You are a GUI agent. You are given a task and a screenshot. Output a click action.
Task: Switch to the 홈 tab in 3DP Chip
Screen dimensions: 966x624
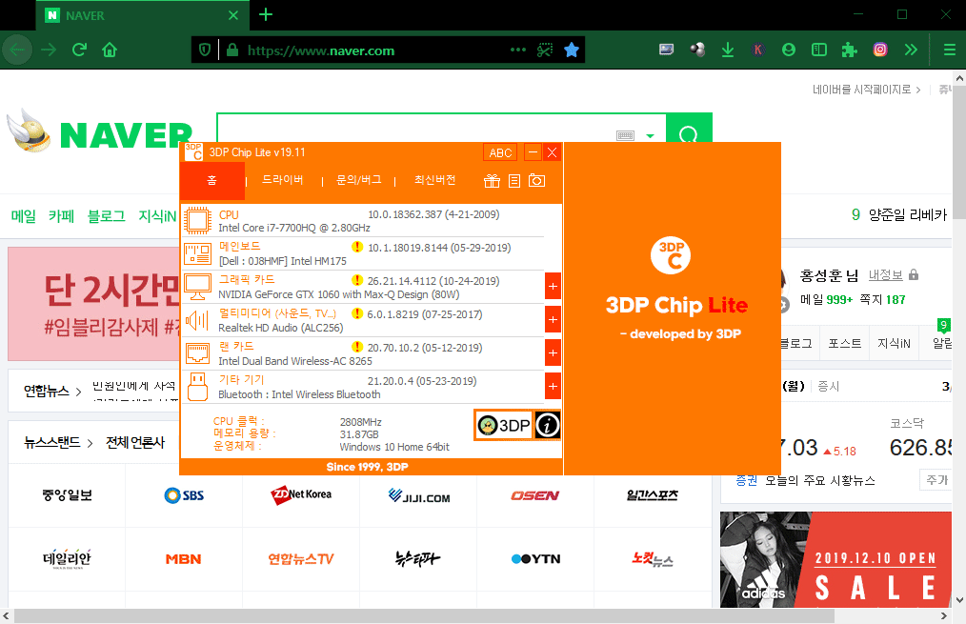click(211, 180)
